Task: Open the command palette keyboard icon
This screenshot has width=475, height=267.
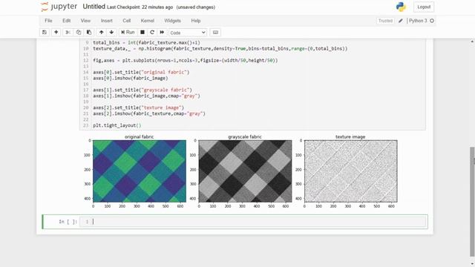Action: tap(215, 33)
